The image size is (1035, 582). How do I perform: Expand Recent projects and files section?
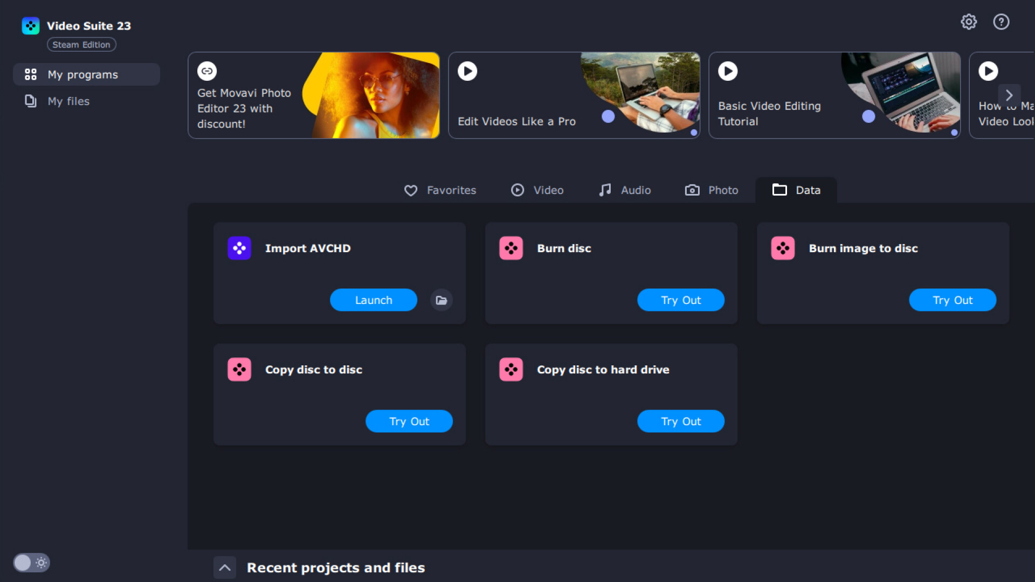click(x=225, y=567)
